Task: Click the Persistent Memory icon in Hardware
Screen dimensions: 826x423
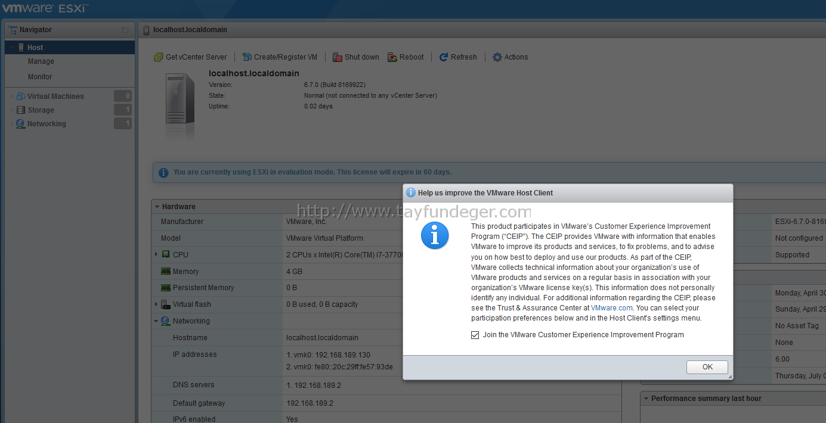Action: (166, 288)
